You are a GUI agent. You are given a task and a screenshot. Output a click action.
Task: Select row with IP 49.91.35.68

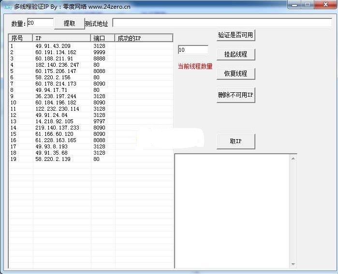tap(91, 153)
